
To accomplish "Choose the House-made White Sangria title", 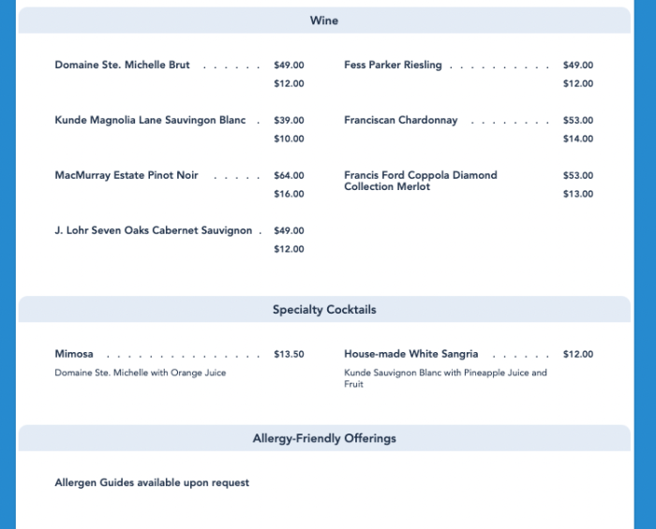I will 411,355.
